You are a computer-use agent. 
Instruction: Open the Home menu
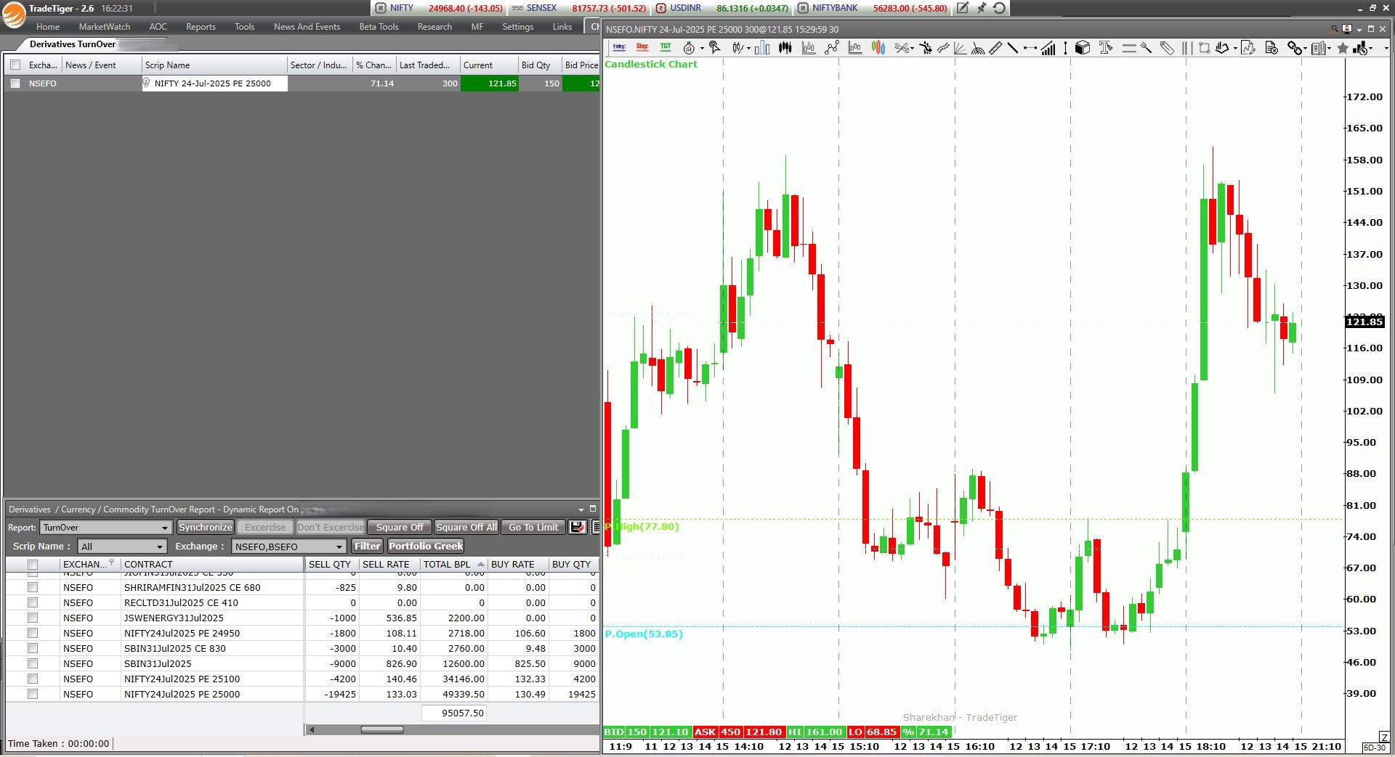pyautogui.click(x=48, y=27)
